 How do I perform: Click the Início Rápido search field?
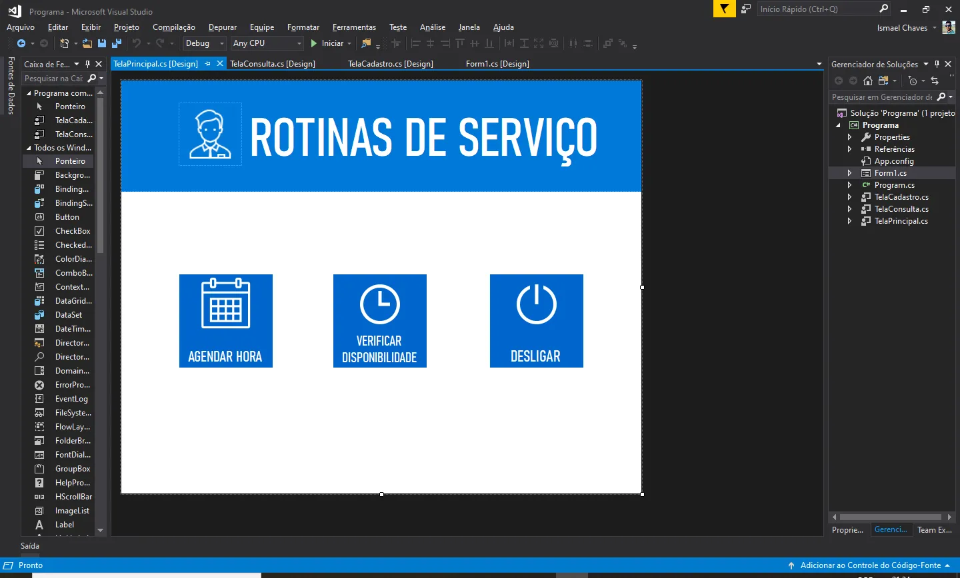tap(817, 9)
